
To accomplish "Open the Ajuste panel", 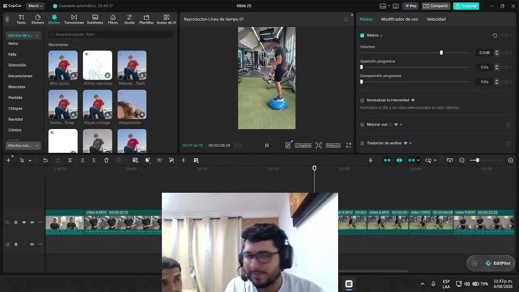I will (129, 19).
